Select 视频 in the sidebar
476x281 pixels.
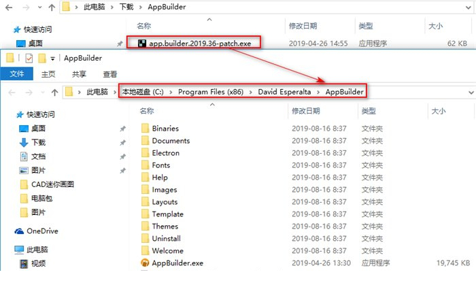coord(38,263)
